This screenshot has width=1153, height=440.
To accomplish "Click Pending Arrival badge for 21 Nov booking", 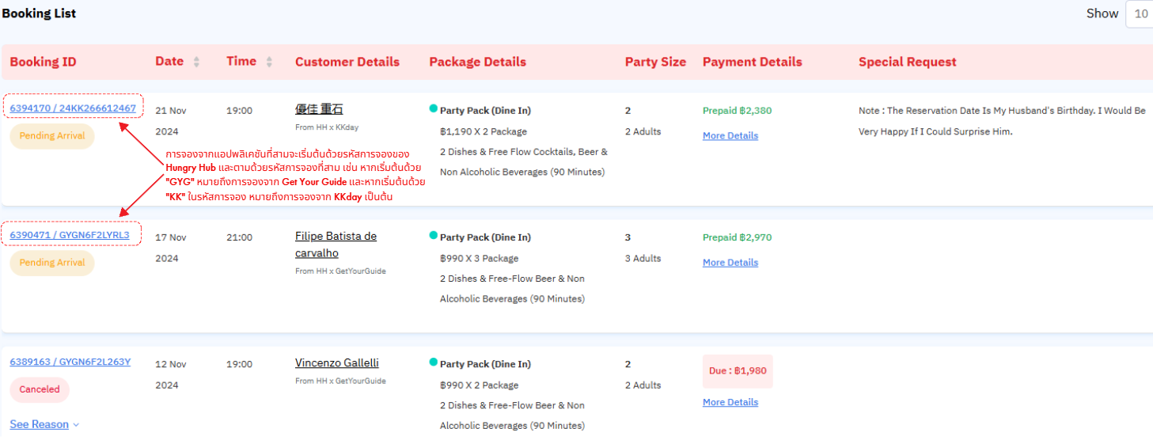I will tap(52, 136).
